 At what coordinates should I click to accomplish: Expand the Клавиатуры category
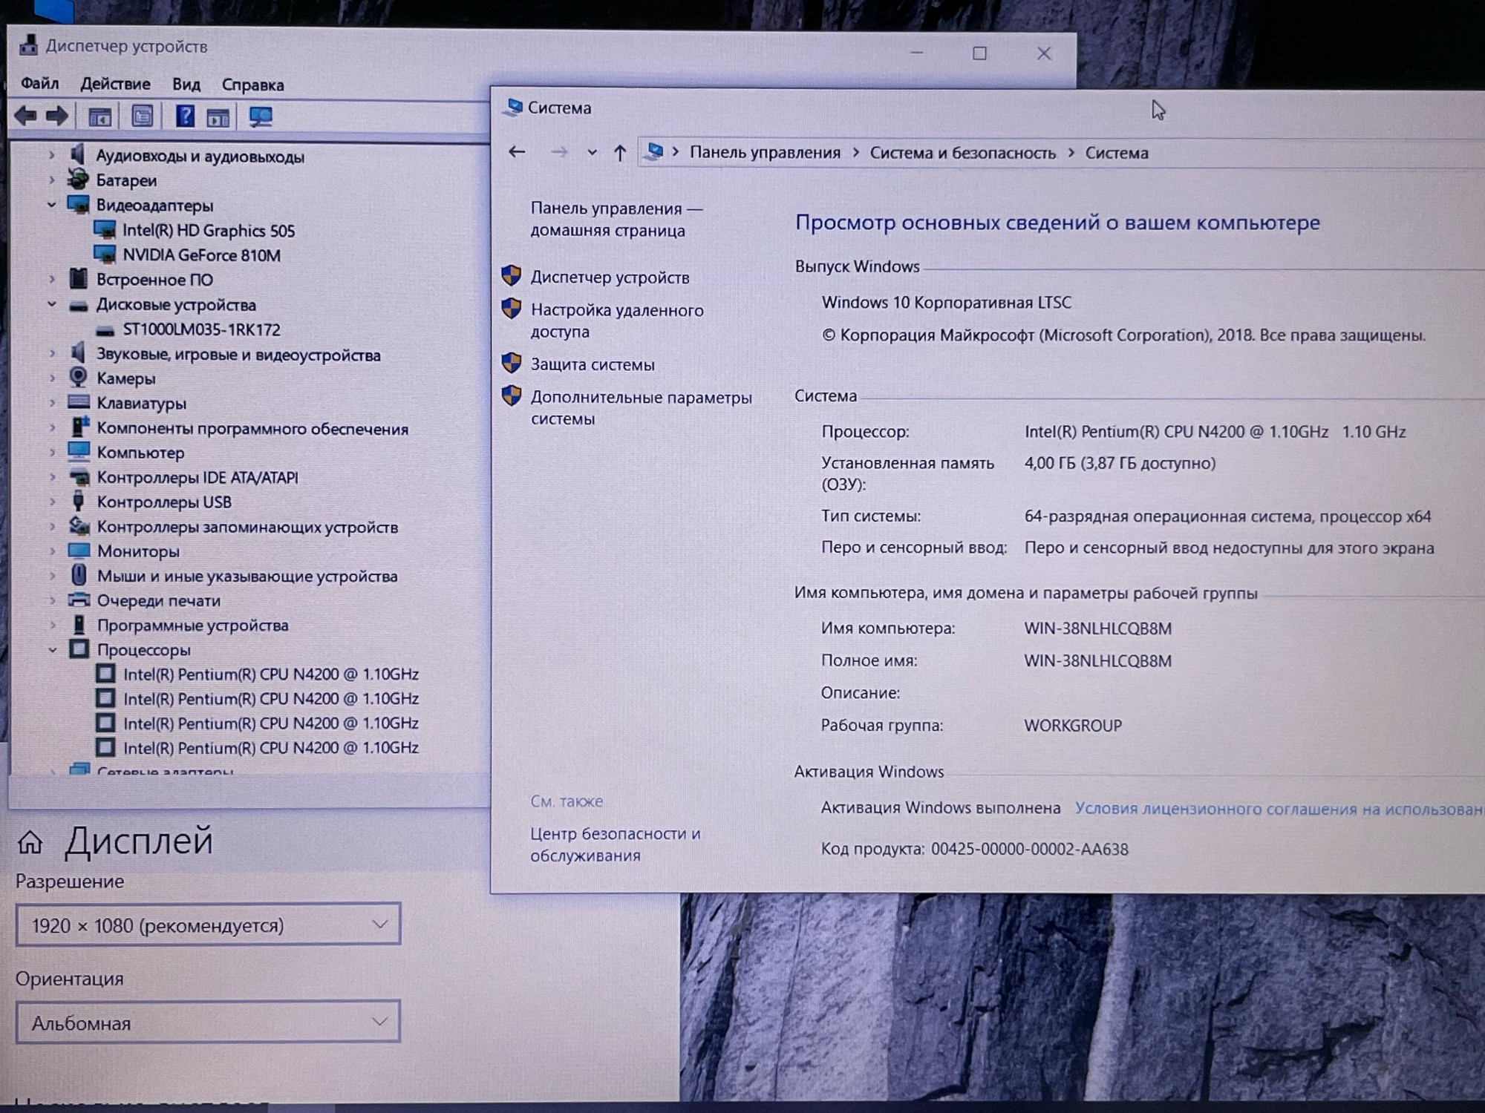[52, 404]
